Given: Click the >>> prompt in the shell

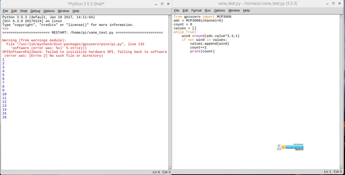Looking at the screenshot, I should [x=5, y=29].
